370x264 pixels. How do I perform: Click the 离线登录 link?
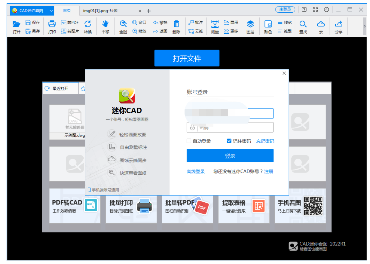(196, 172)
